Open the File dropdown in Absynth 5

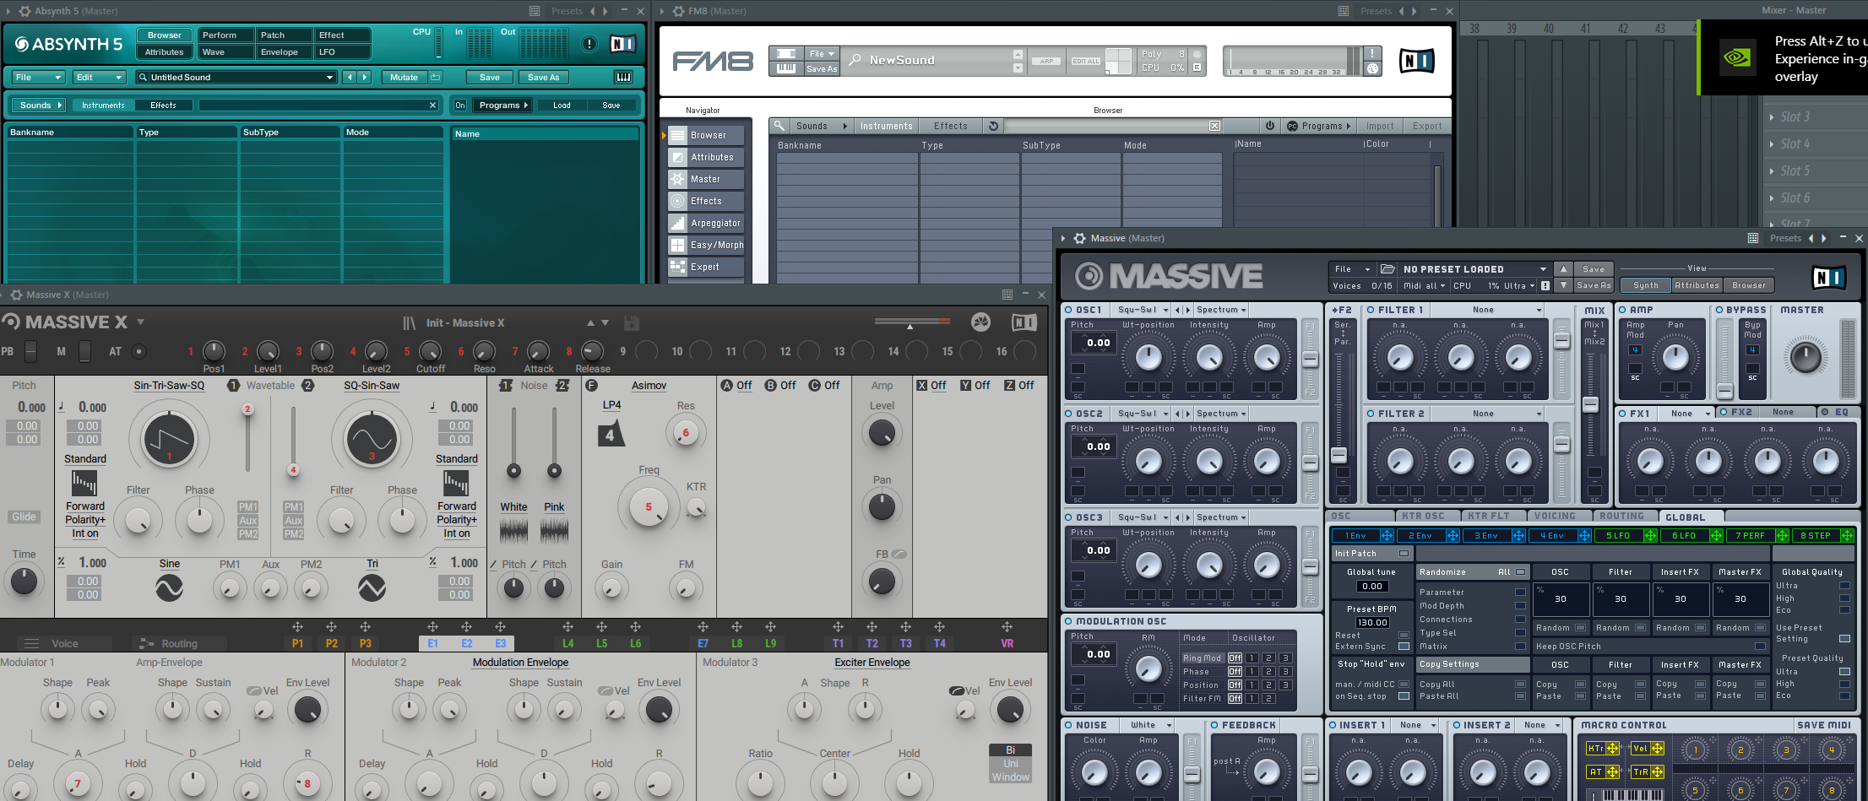[38, 78]
